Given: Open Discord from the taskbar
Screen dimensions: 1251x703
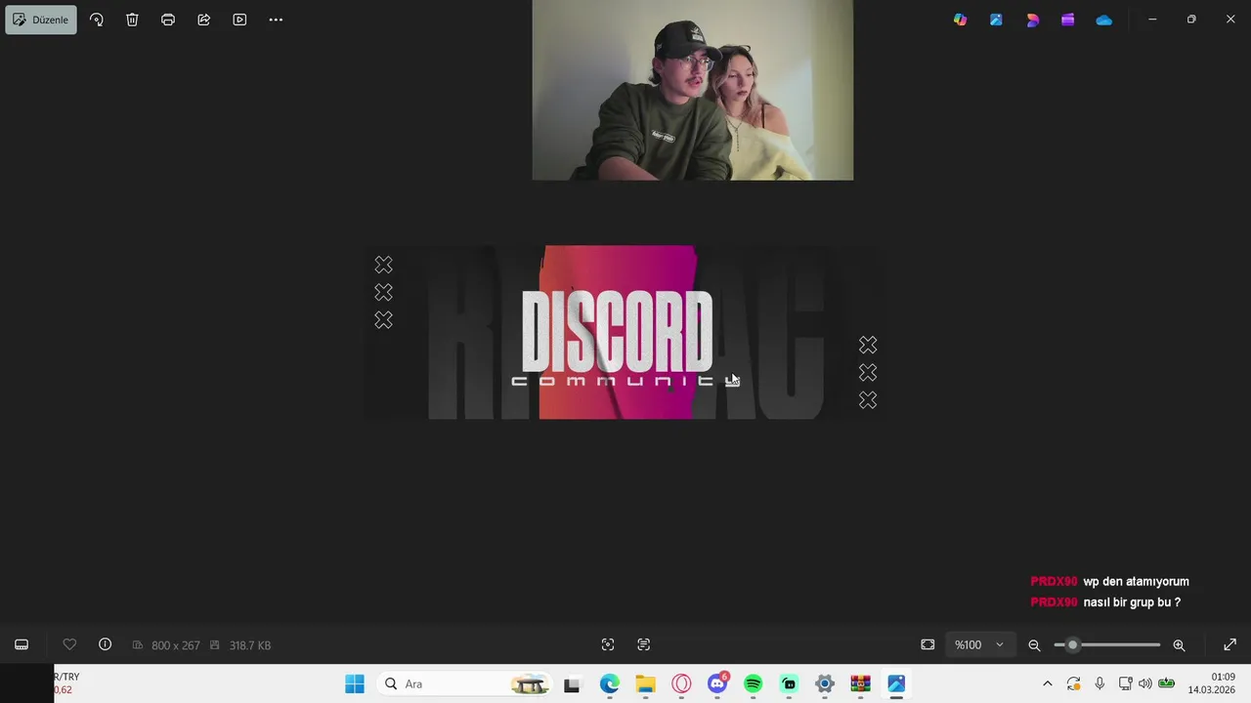Looking at the screenshot, I should tap(717, 683).
